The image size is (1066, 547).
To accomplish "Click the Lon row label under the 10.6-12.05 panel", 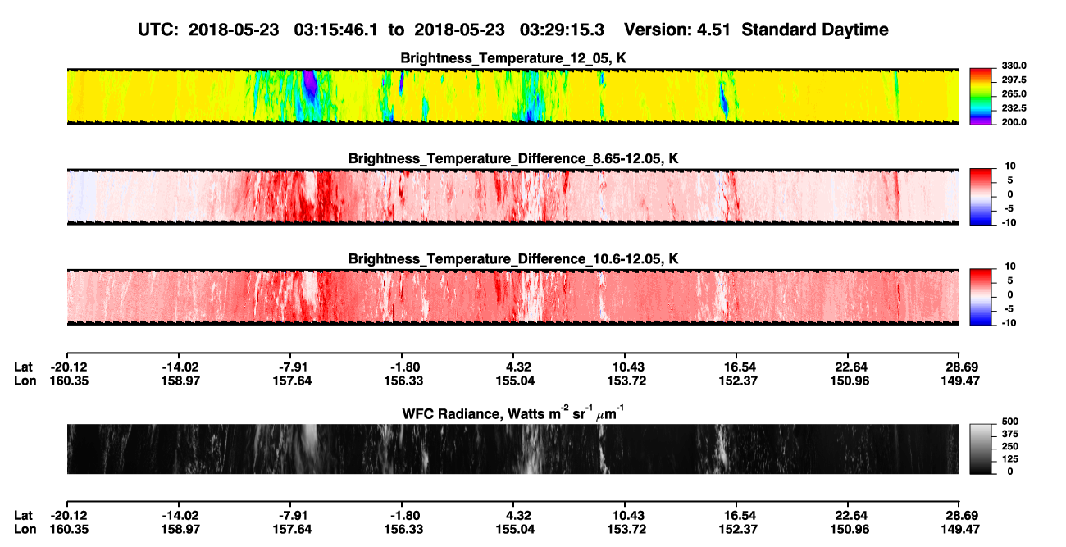I will (x=24, y=381).
